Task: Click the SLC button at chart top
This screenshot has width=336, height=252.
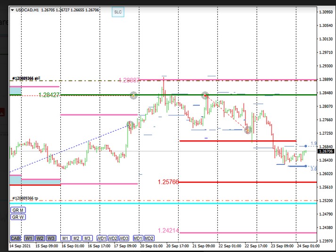Action: point(118,13)
